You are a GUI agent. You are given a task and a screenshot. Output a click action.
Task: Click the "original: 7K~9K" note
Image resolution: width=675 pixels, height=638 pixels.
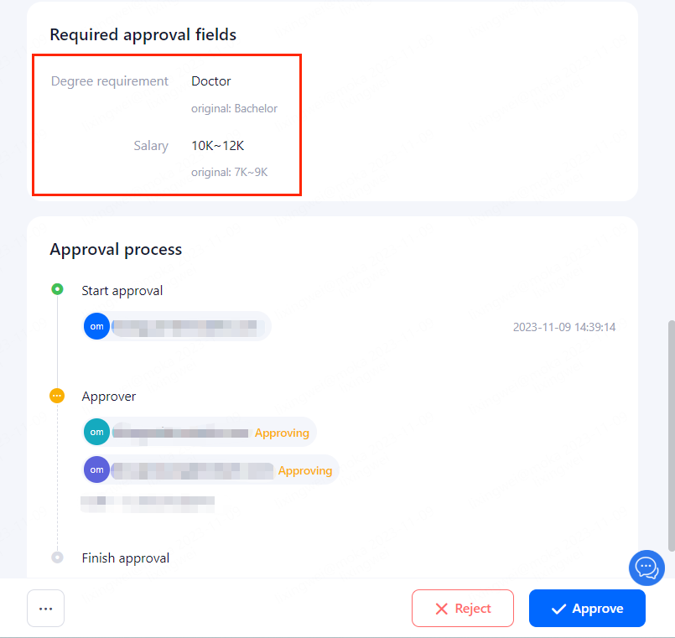(229, 172)
